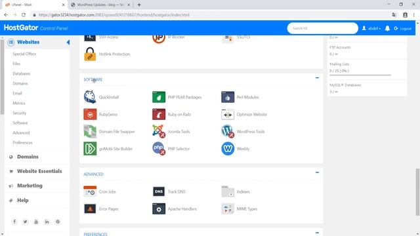Open HostGator Twitter icon
Viewport: 420px width, 236px height.
(x=25, y=222)
